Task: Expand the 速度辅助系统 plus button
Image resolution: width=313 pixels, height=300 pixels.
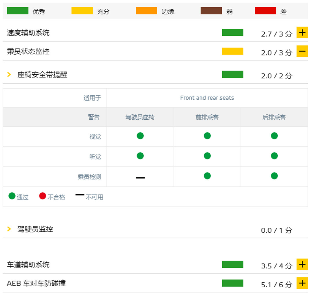Action: tap(302, 33)
